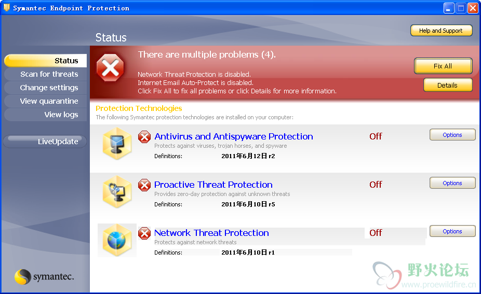Click definitions date 2011年6月10日 r5
This screenshot has width=481, height=294.
[x=248, y=204]
